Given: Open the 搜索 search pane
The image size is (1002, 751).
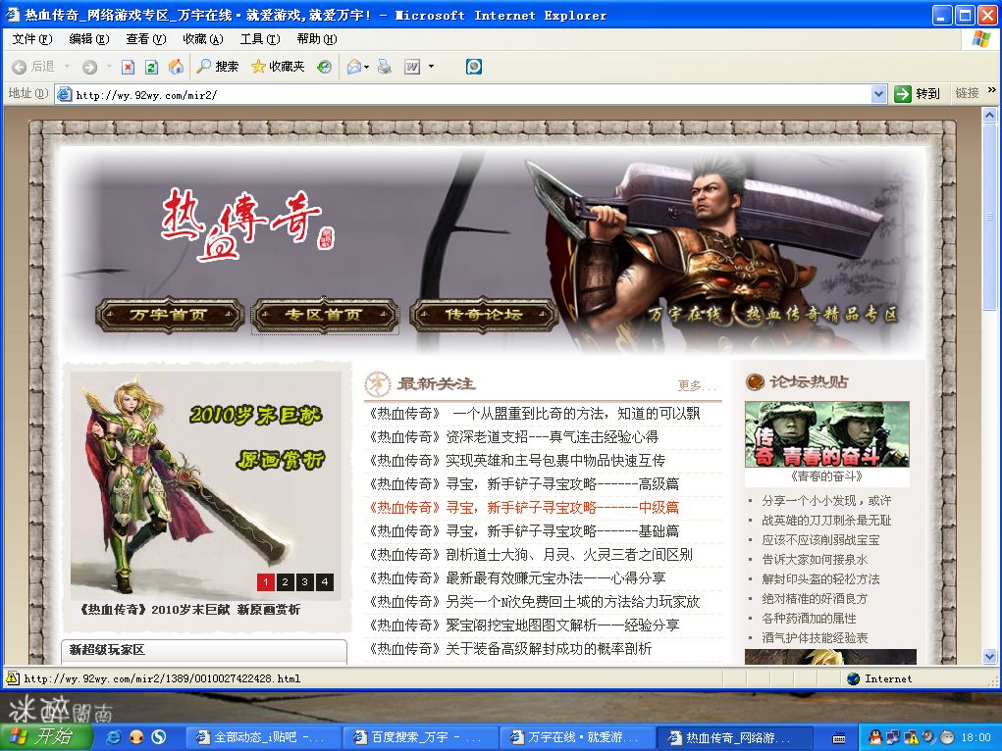Looking at the screenshot, I should pyautogui.click(x=217, y=67).
